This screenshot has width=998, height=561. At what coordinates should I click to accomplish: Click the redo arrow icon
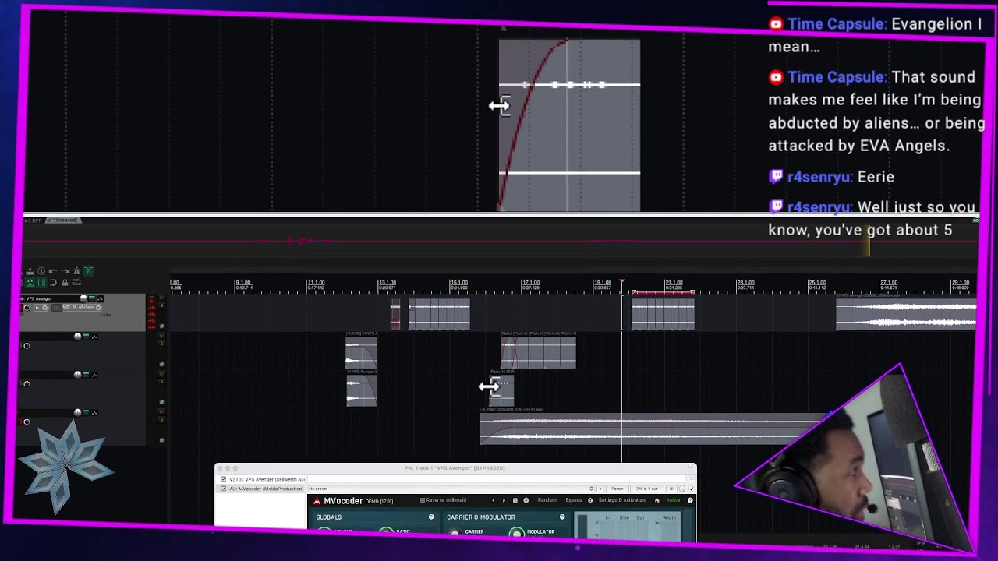pyautogui.click(x=65, y=271)
